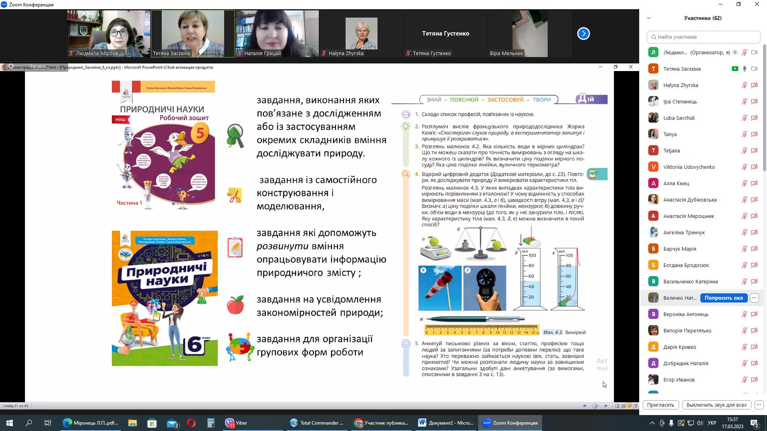Toggle video camera for Людмила organizer
Screen dimensions: 767x431
click(x=754, y=52)
